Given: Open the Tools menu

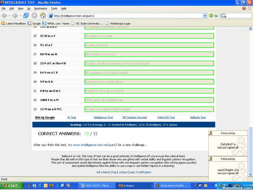Looking at the screenshot, I should [x=54, y=9].
